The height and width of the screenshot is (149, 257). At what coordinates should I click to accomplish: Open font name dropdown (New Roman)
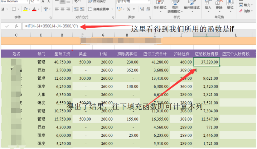tap(28, 1)
